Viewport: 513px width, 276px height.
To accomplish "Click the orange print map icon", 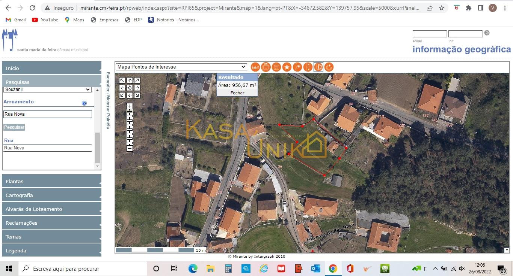I will (266, 67).
